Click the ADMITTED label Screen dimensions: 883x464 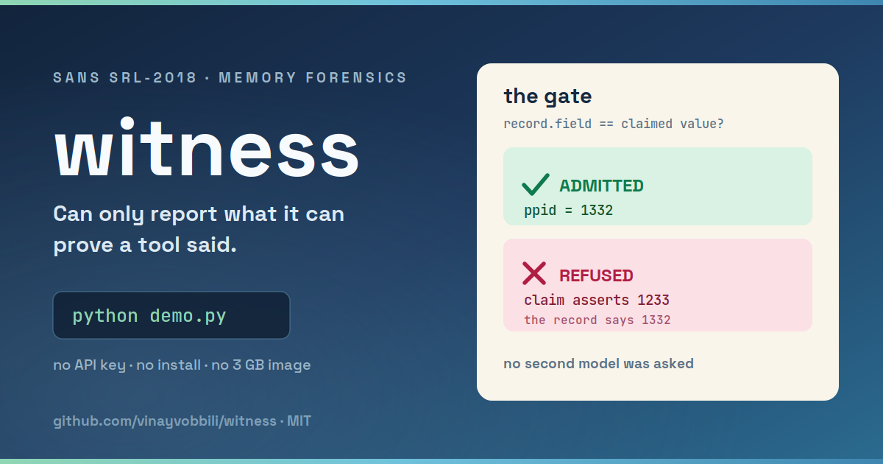[x=601, y=186]
